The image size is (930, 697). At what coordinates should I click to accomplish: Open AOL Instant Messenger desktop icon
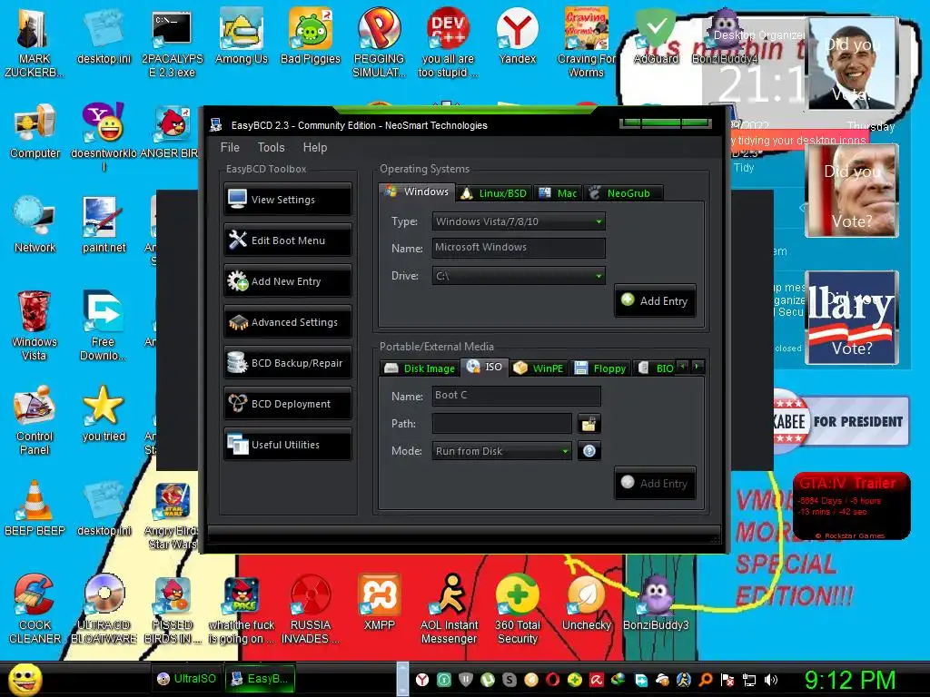click(449, 609)
